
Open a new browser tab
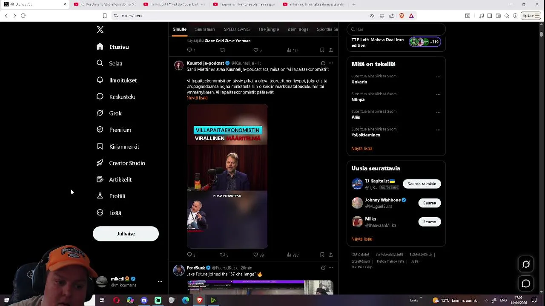click(x=354, y=4)
